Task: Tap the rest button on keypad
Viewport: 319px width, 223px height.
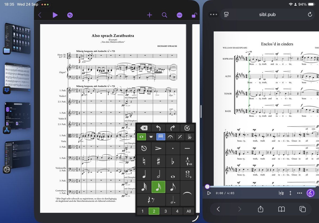Action: [151, 200]
